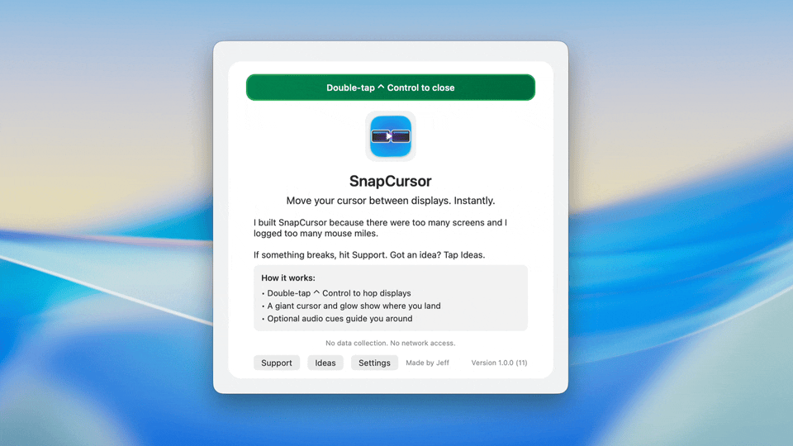Click the SnapCursor app icon
Screen dimensions: 793x446
[391, 136]
